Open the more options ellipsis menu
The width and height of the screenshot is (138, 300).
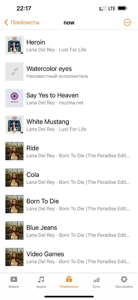127,22
